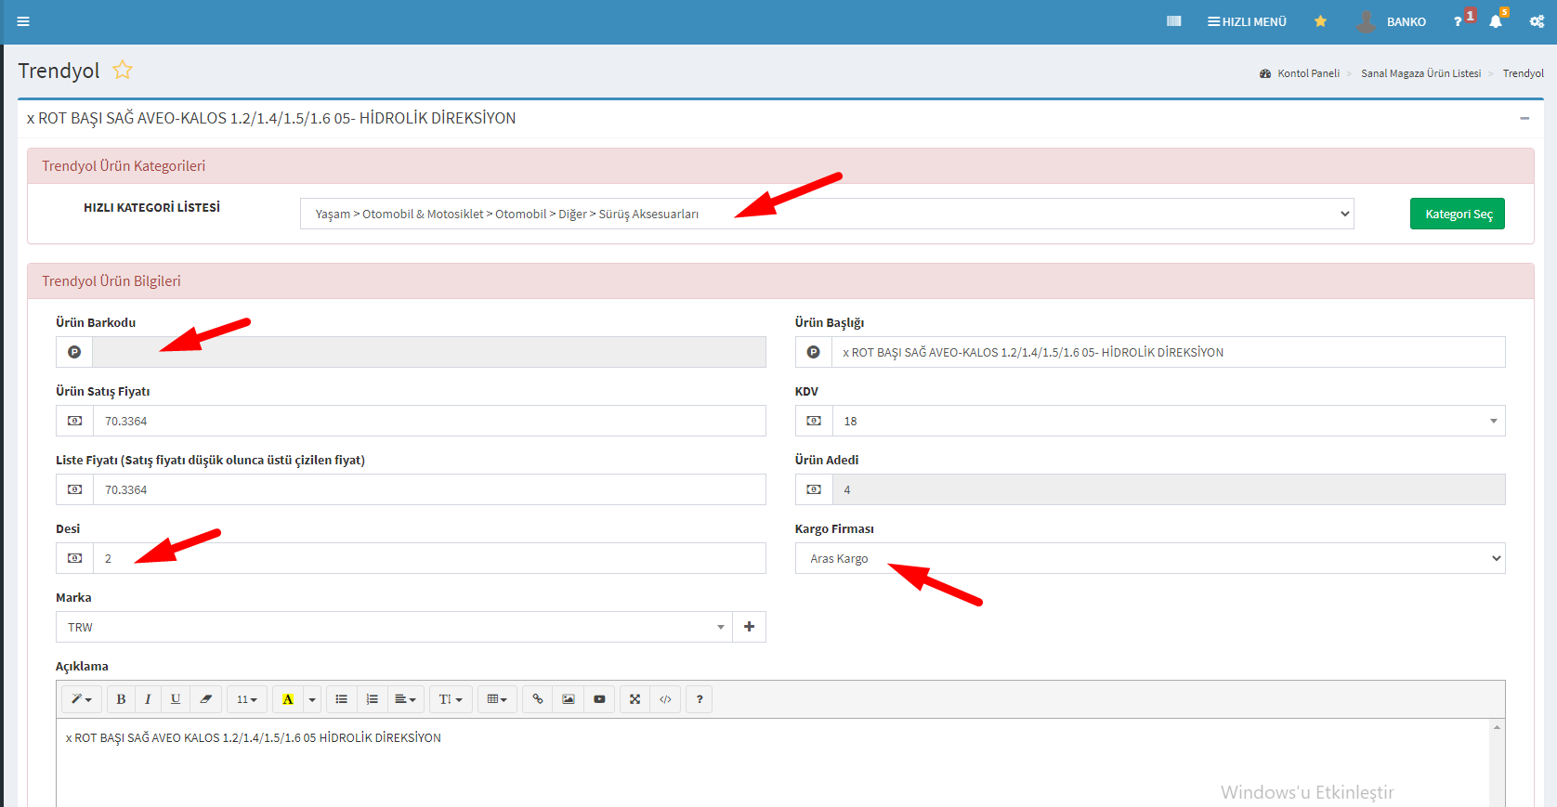The width and height of the screenshot is (1557, 807).
Task: Toggle the favorite star beside Trendyol title
Action: (x=123, y=71)
